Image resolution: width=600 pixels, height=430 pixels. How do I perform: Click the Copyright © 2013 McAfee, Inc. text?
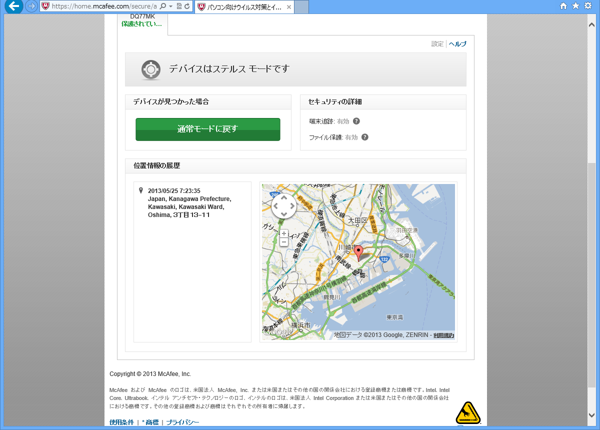click(150, 374)
